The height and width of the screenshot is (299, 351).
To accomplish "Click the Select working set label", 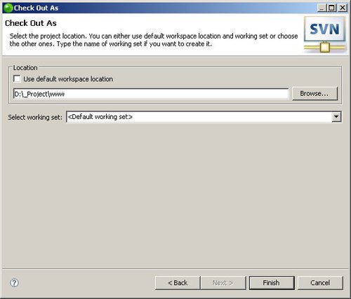I will coord(35,117).
